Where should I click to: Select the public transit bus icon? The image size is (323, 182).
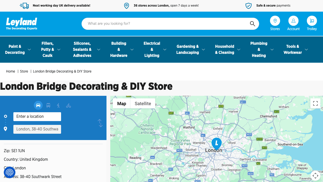click(48, 105)
